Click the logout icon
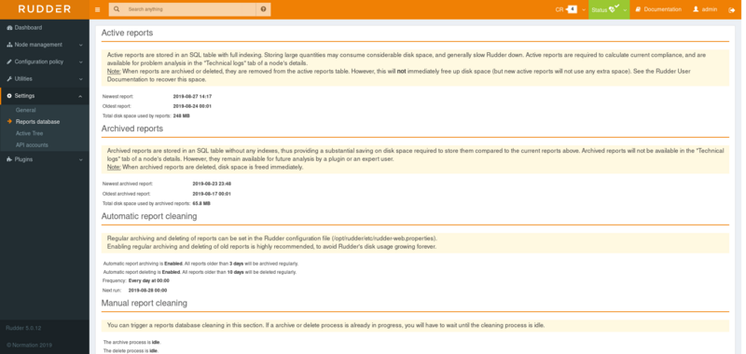Image resolution: width=746 pixels, height=354 pixels. click(732, 10)
